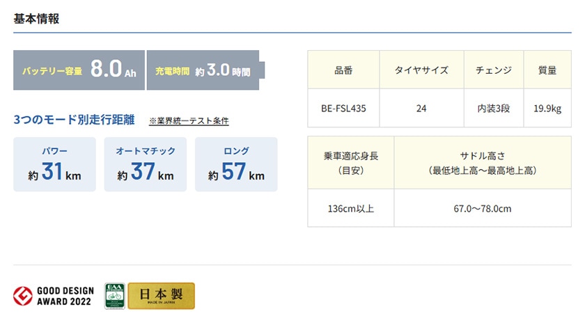Click the Good Design Award 2022 logo
The width and height of the screenshot is (585, 323).
tap(54, 296)
